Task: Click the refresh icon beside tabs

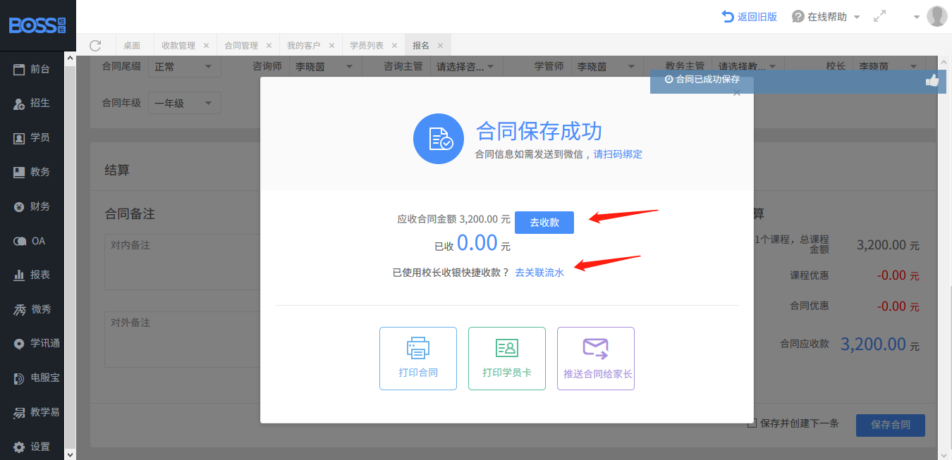Action: coord(95,45)
